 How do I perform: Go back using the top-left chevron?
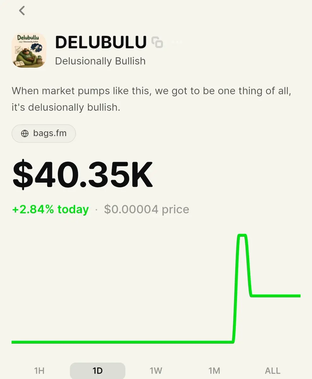click(x=22, y=11)
